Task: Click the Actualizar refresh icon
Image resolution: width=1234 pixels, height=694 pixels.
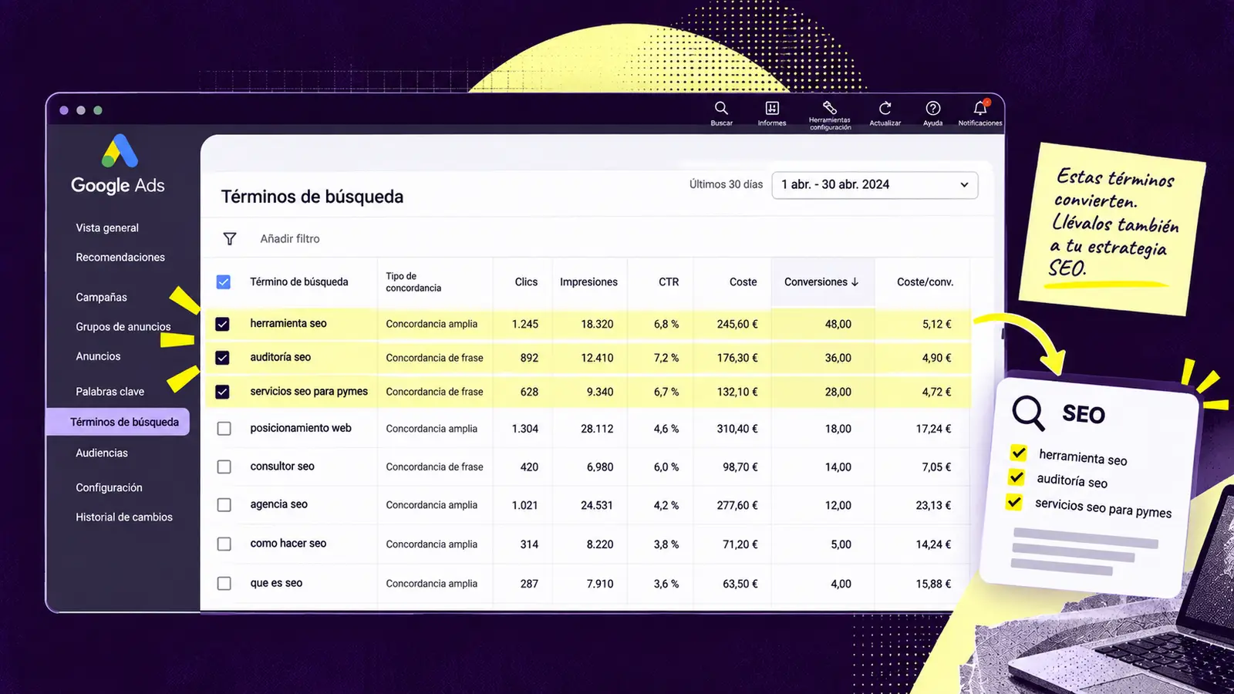Action: 885,109
